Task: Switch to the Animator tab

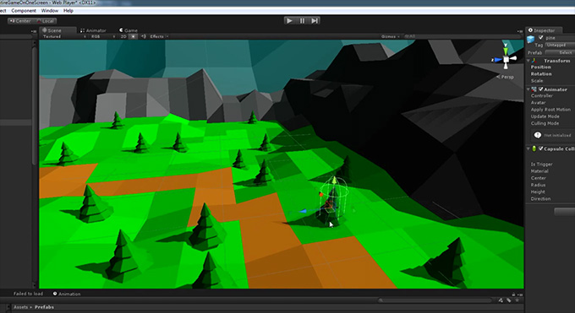Action: (93, 30)
